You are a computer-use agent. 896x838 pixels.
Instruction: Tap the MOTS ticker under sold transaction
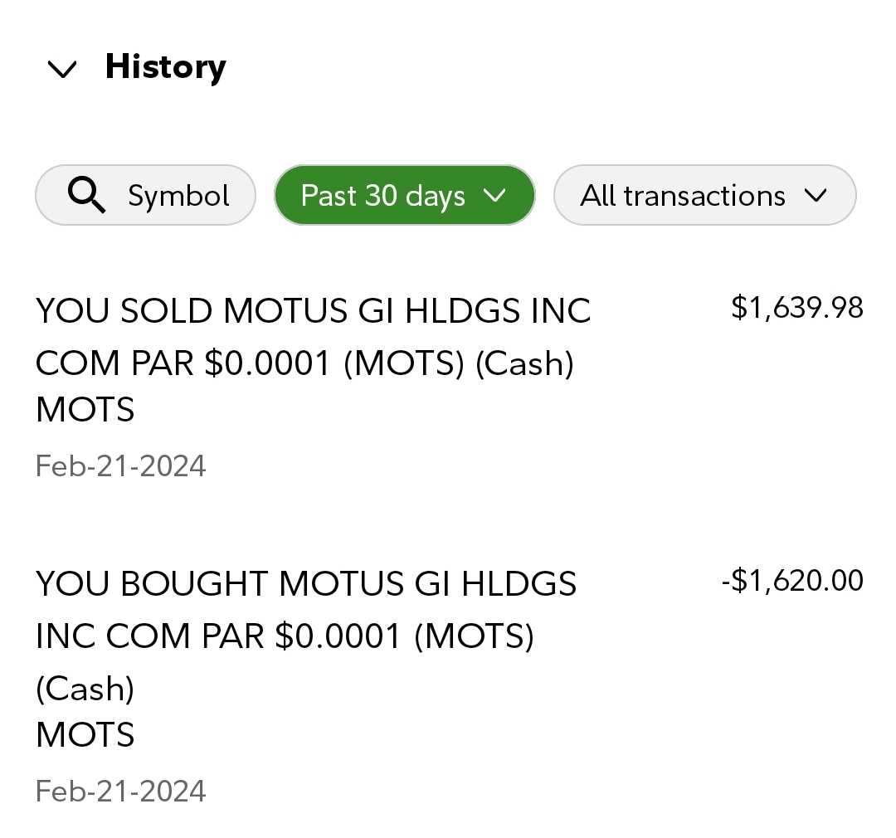point(85,410)
